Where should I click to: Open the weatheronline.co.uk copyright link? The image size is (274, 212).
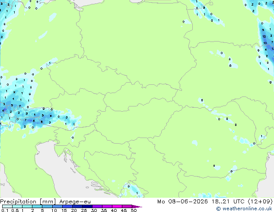click(x=244, y=209)
